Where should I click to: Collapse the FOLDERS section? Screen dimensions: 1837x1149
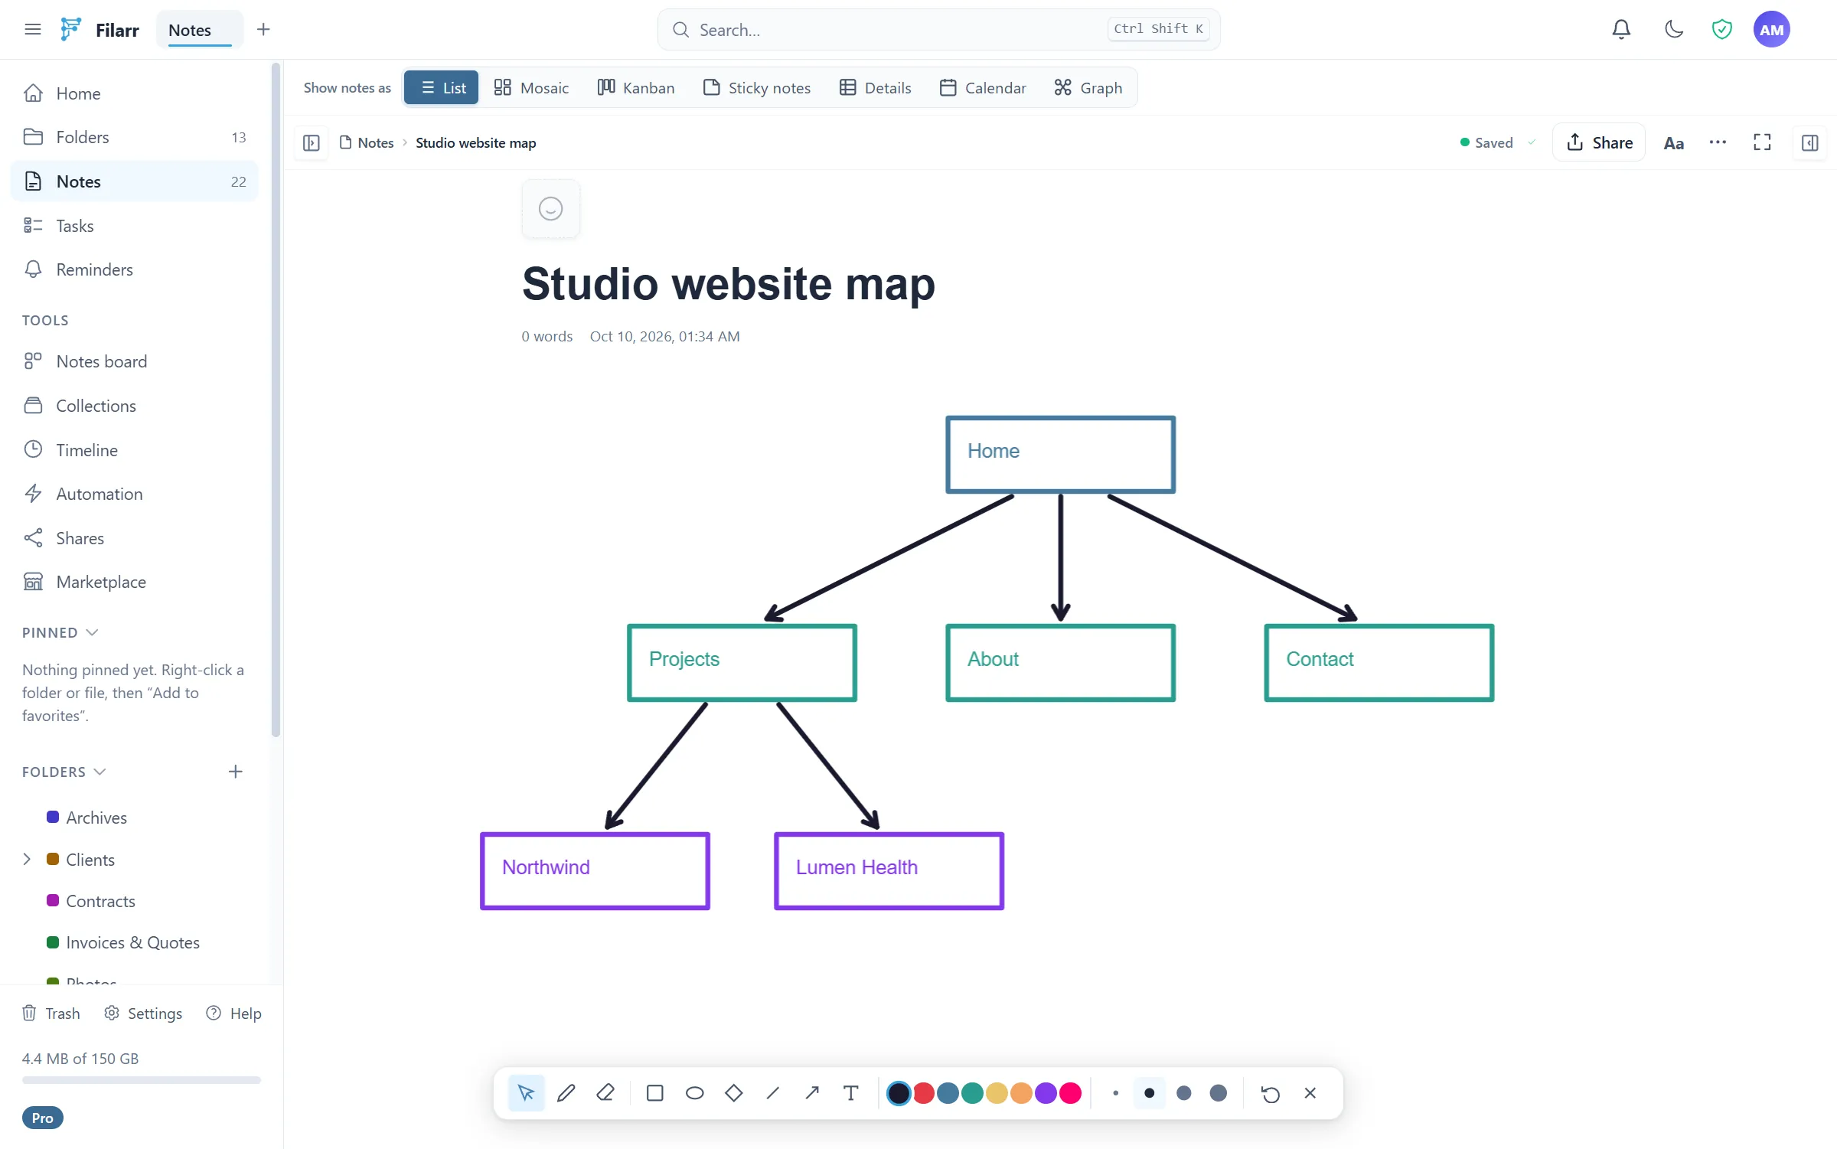point(64,772)
